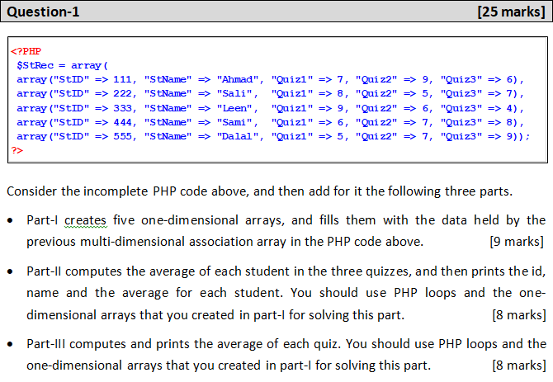Click the sentence starting 'Consider the incomplete PHP code'
This screenshot has height=382, width=553.
pos(259,191)
